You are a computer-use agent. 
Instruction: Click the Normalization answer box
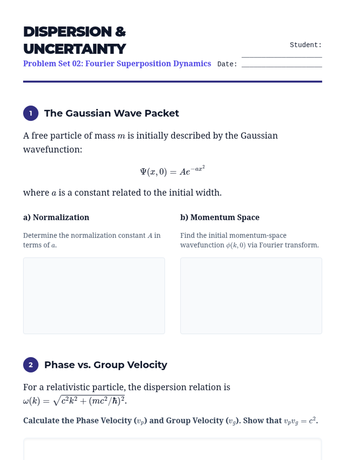point(94,296)
